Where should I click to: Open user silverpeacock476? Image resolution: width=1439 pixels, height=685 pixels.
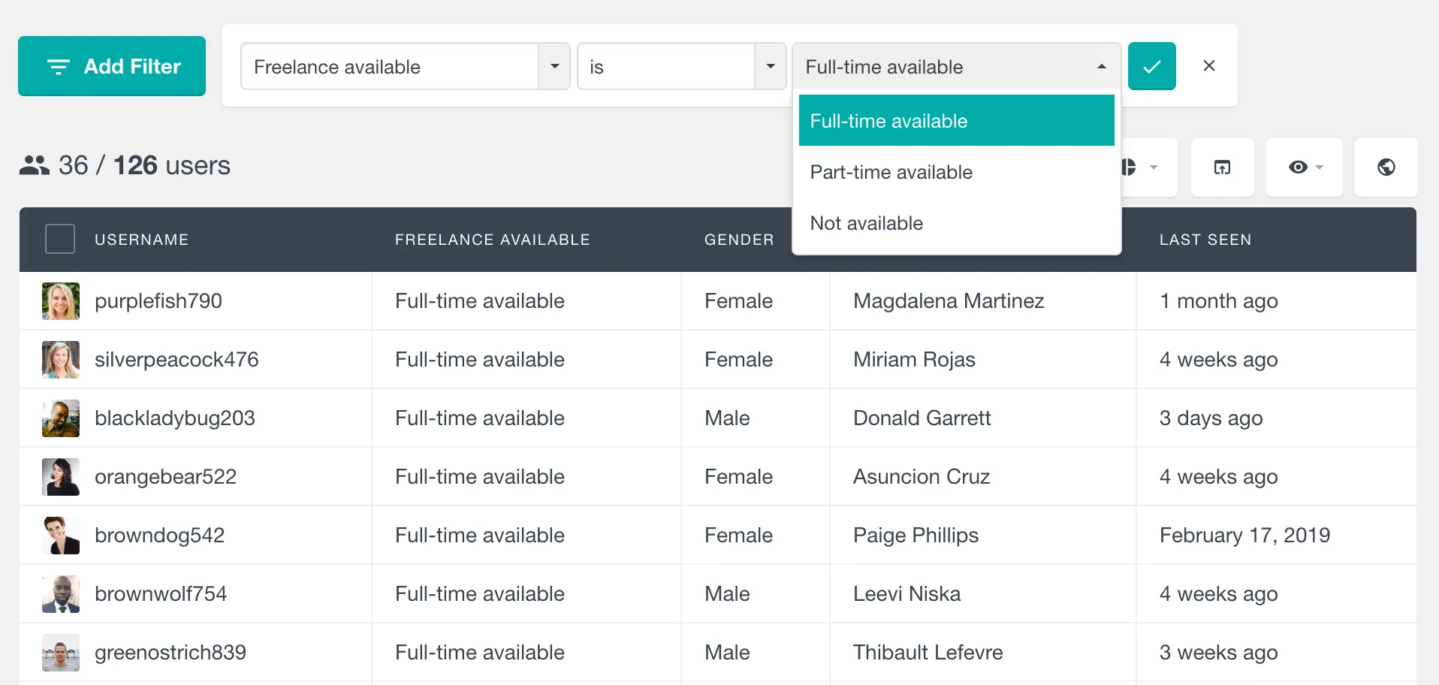[x=176, y=360]
